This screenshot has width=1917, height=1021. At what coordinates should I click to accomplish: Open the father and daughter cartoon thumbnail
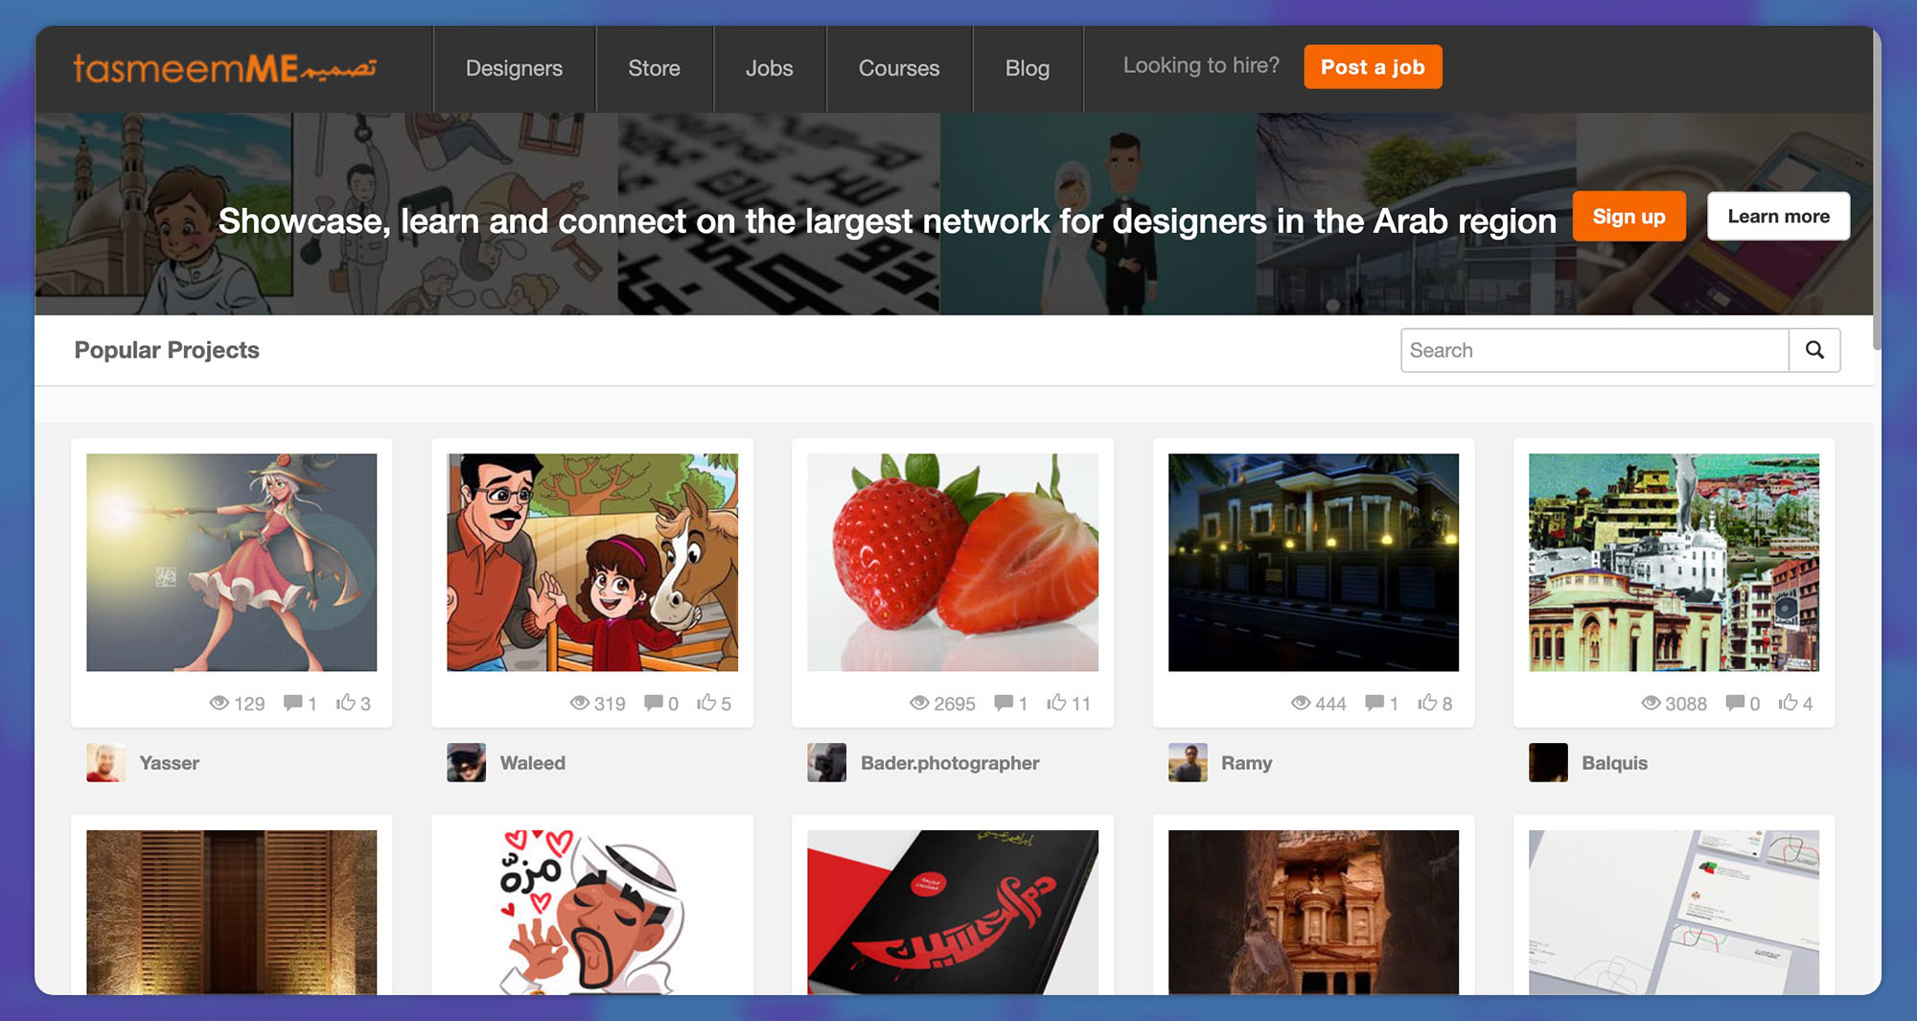pyautogui.click(x=592, y=563)
